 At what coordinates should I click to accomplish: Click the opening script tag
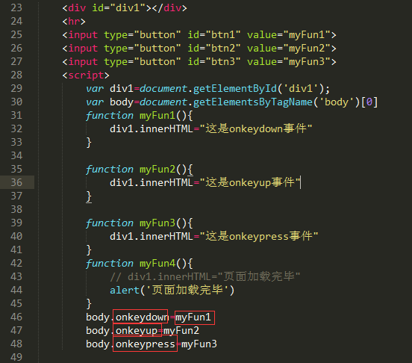click(x=86, y=75)
